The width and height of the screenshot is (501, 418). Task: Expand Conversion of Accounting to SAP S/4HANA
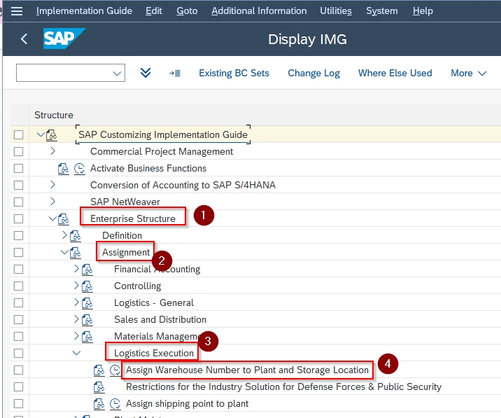[x=52, y=185]
